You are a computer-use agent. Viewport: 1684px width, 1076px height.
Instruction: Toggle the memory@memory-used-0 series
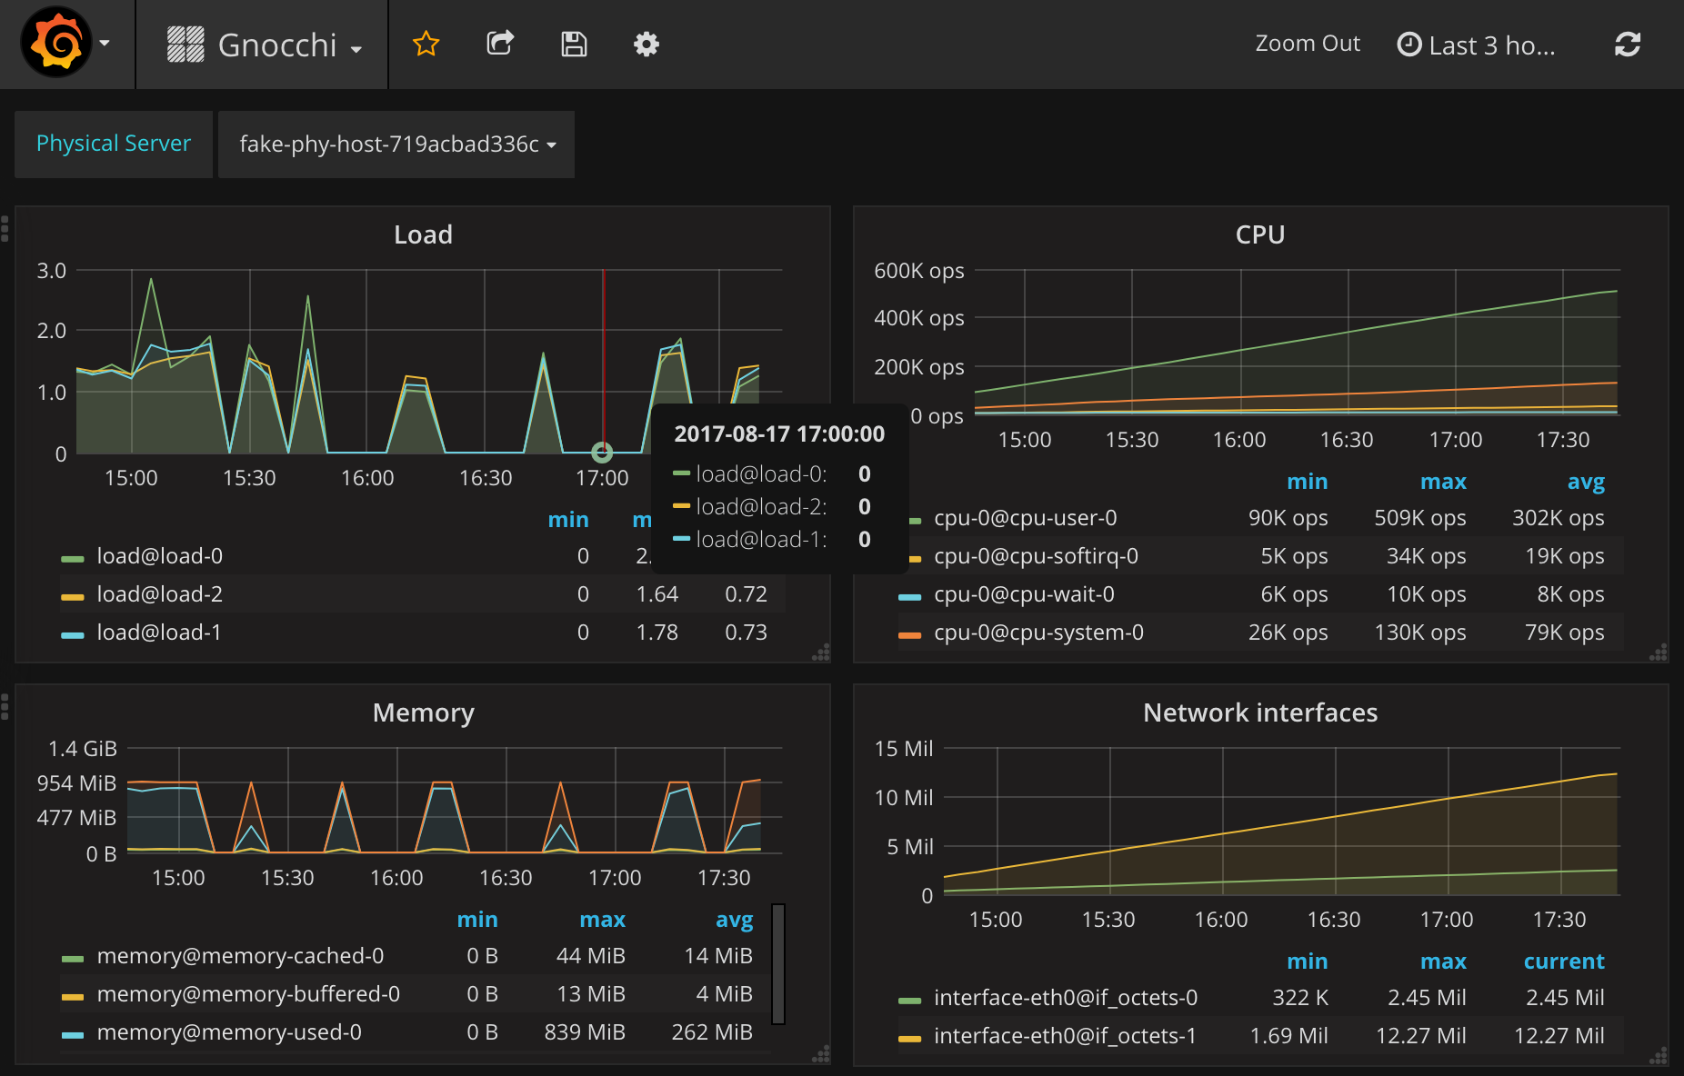(x=229, y=1032)
